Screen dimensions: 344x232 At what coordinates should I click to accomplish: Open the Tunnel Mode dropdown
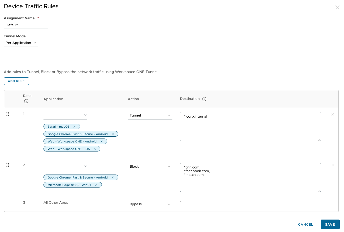click(21, 43)
